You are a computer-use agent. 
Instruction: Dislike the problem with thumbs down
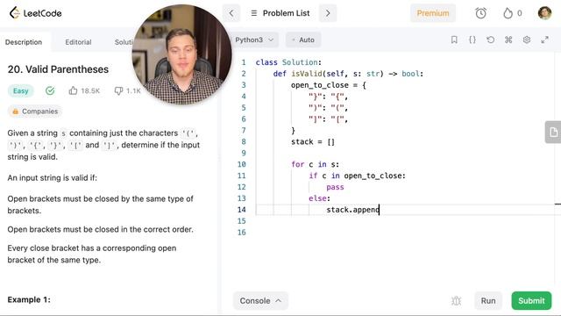click(118, 90)
